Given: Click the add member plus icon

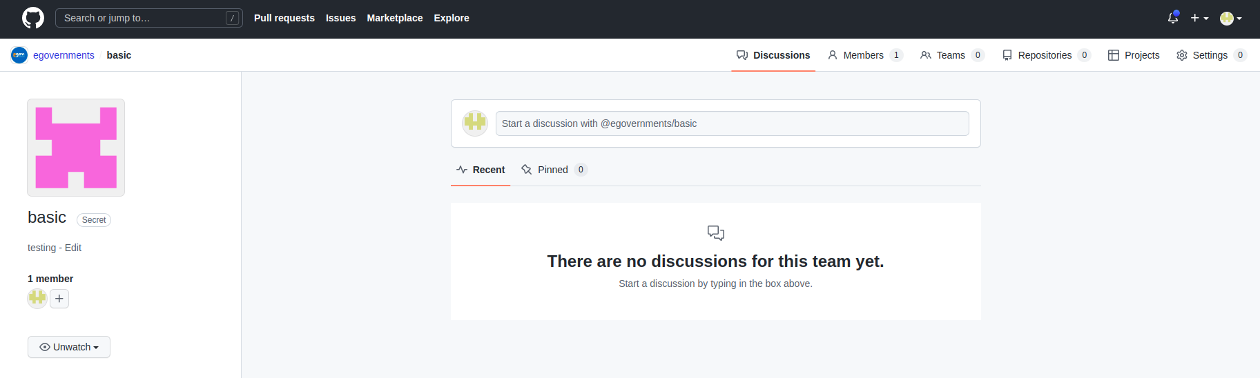Looking at the screenshot, I should pyautogui.click(x=59, y=299).
